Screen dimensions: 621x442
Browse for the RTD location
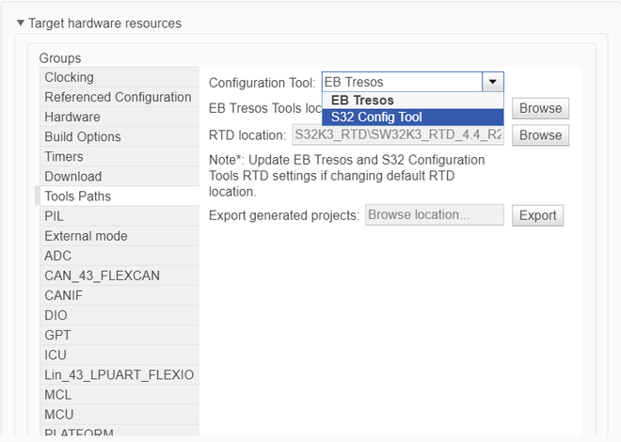coord(540,134)
